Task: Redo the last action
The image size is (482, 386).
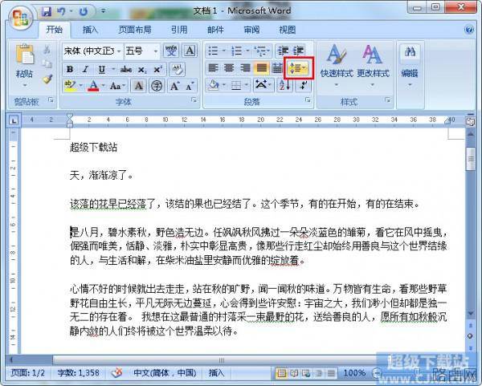Action: tap(84, 12)
